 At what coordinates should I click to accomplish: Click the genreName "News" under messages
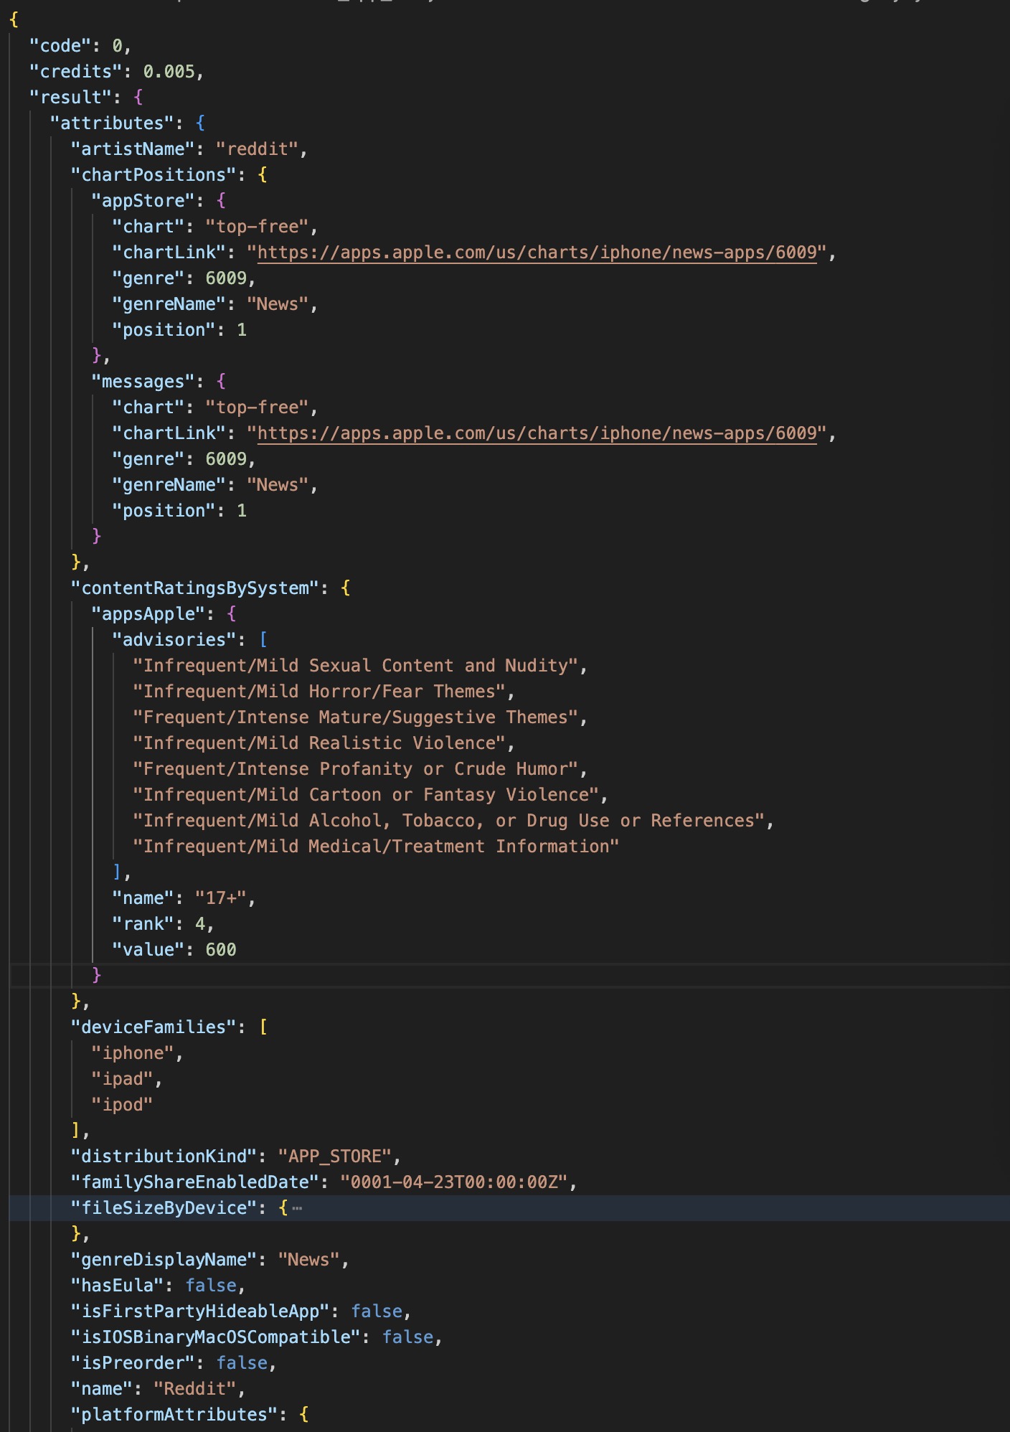pos(278,485)
